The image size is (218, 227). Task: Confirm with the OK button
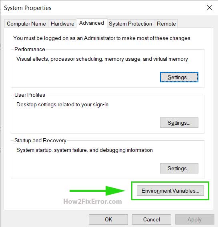coord(108,219)
